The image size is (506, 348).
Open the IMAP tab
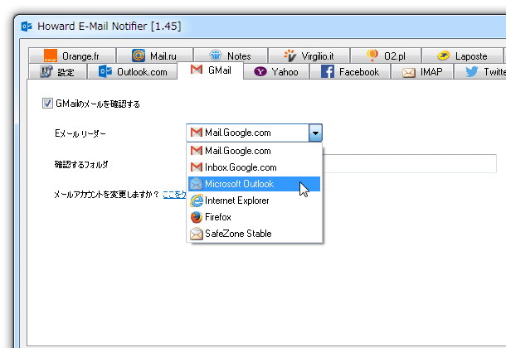pyautogui.click(x=422, y=71)
